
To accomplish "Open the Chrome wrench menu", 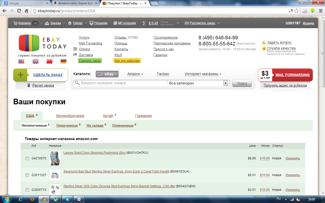I will click(x=321, y=11).
